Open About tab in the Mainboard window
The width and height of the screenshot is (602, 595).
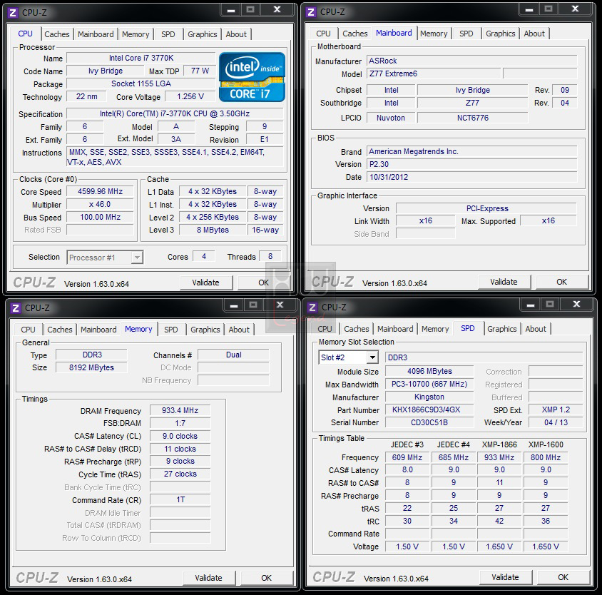click(534, 34)
